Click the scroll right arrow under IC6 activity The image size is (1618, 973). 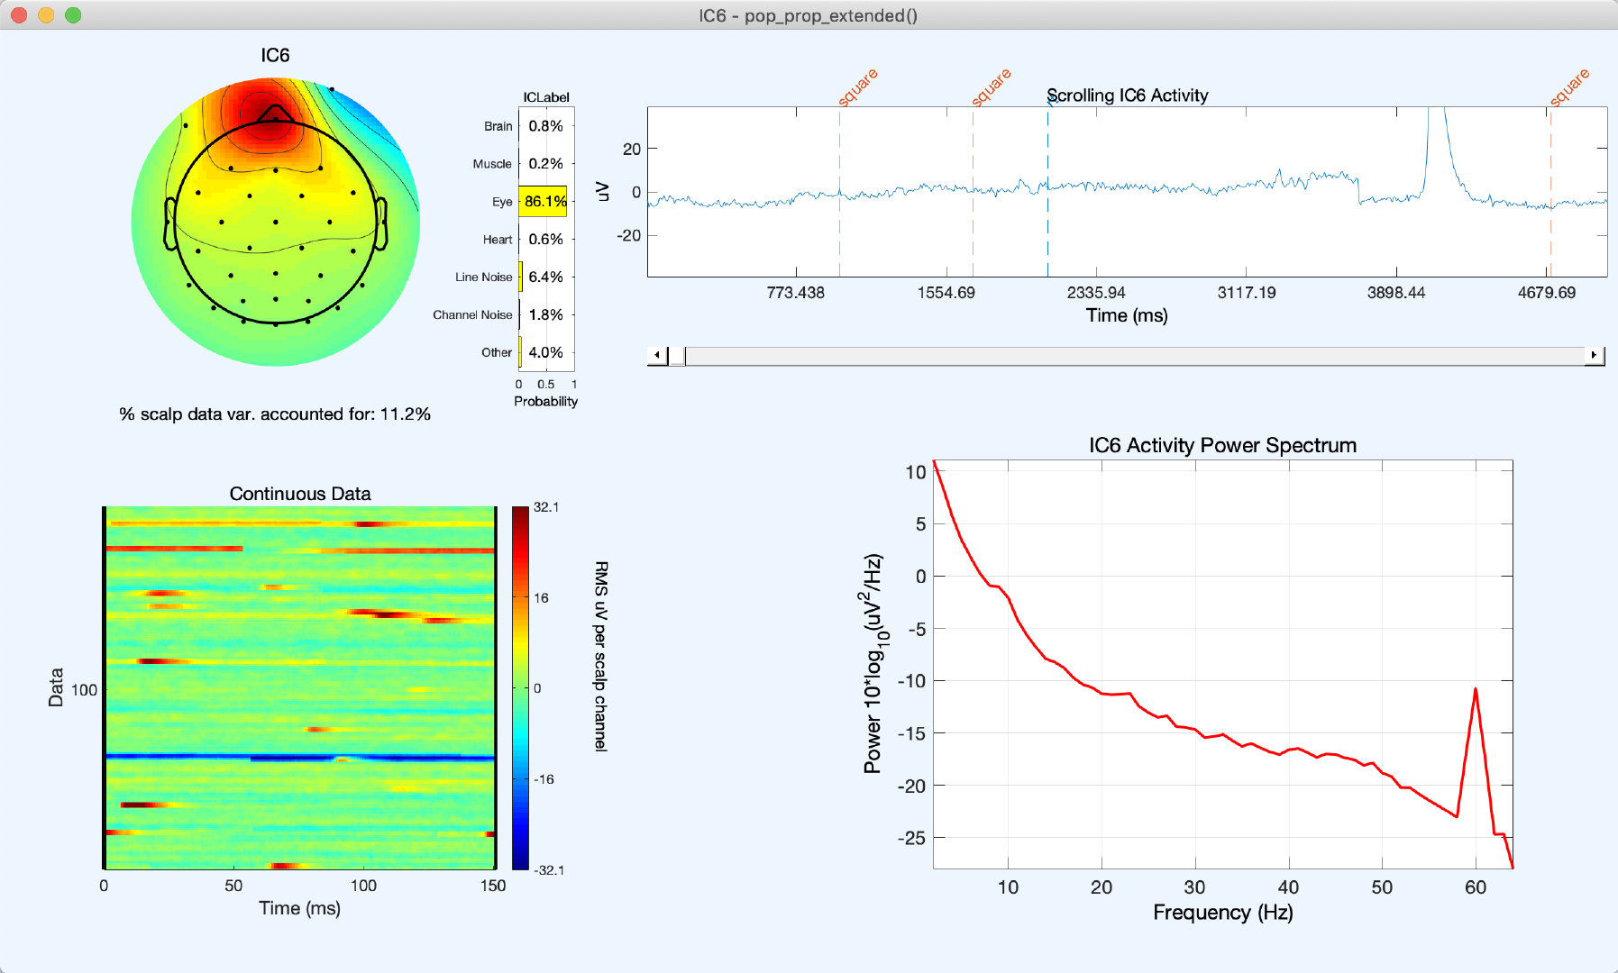click(1595, 355)
